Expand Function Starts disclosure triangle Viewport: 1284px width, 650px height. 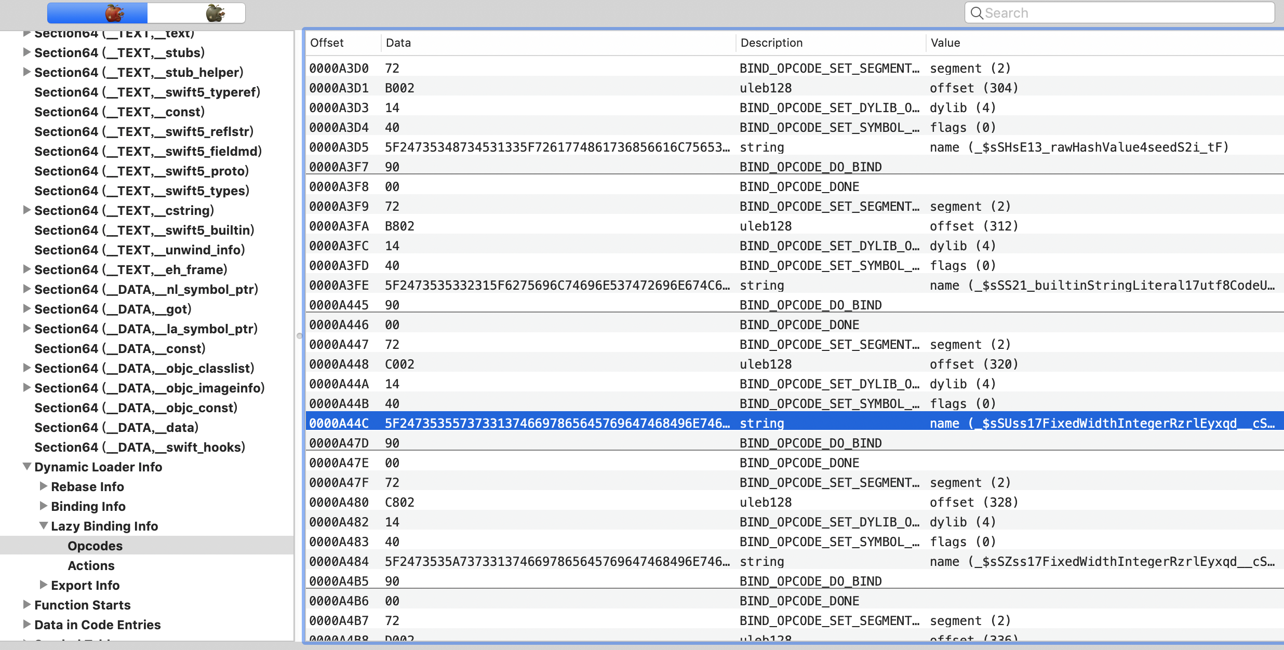27,604
